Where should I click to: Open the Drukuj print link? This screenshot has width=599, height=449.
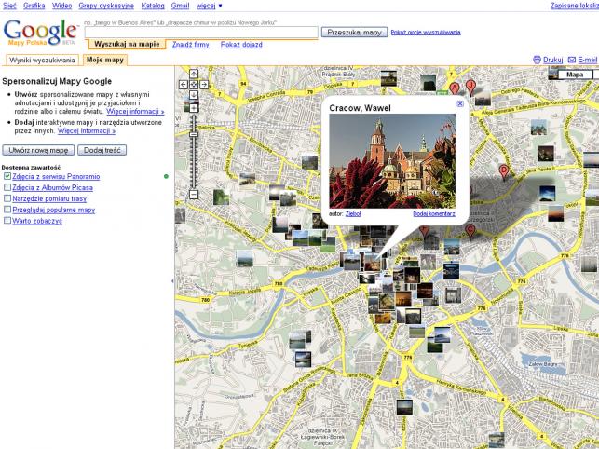[553, 60]
